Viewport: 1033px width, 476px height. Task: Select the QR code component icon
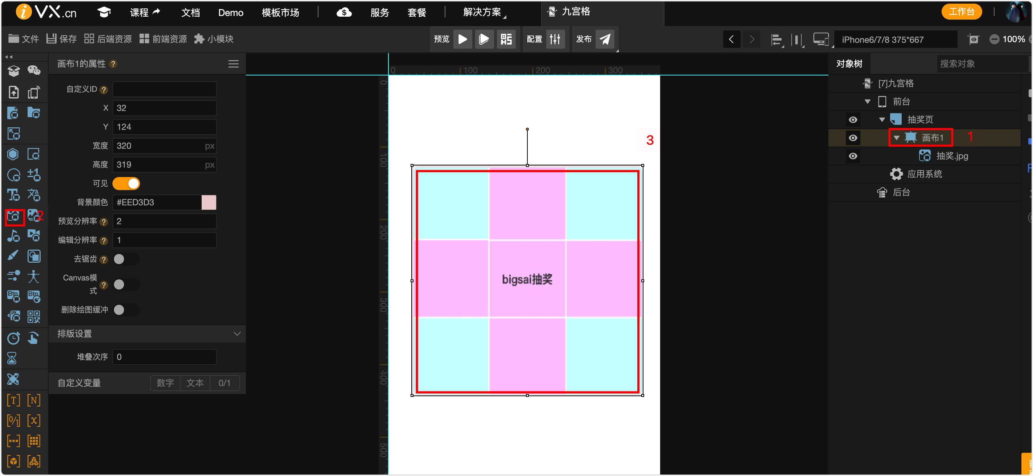tap(34, 317)
